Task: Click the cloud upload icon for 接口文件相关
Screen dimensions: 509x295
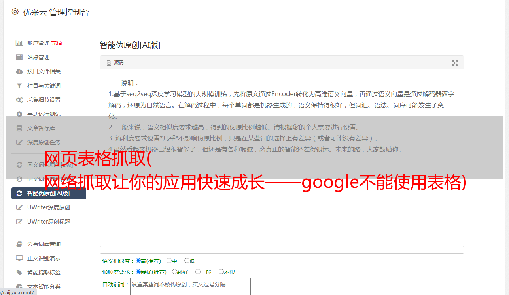Action: (19, 71)
